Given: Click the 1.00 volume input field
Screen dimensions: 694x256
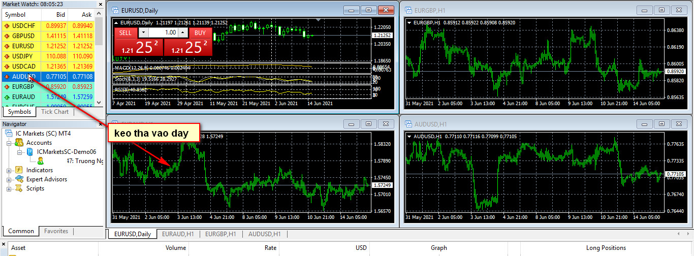Looking at the screenshot, I should click(163, 33).
